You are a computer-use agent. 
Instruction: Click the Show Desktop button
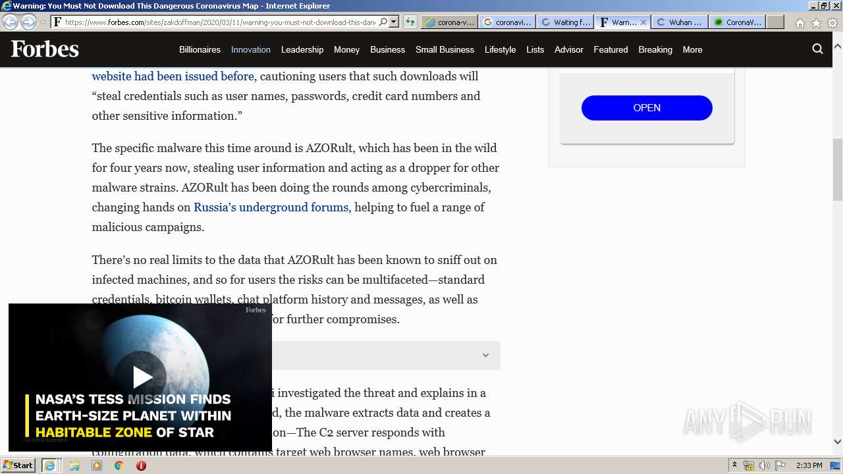[836, 465]
